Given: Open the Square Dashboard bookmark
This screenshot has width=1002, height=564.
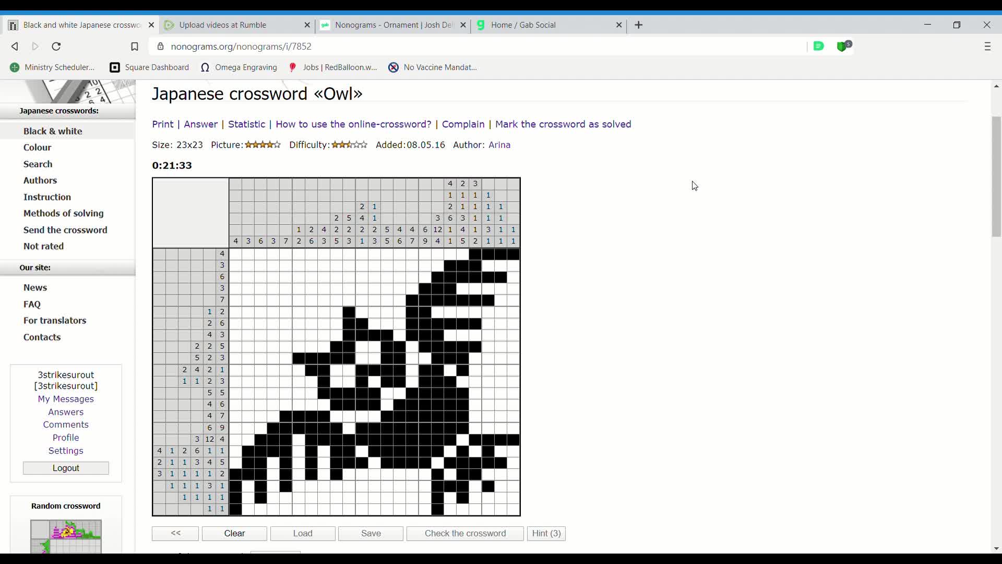Looking at the screenshot, I should click(150, 67).
